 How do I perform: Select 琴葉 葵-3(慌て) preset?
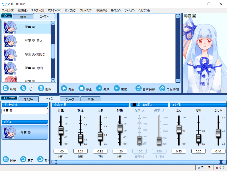pos(26,54)
